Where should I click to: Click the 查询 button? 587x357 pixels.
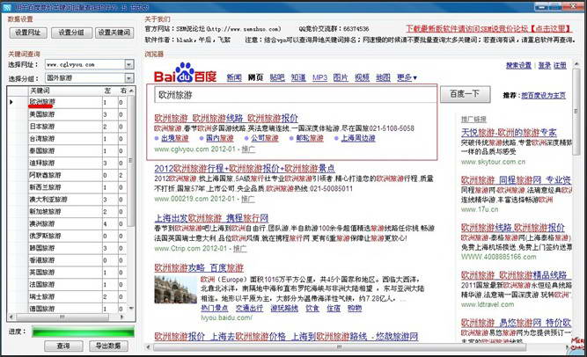tap(63, 346)
